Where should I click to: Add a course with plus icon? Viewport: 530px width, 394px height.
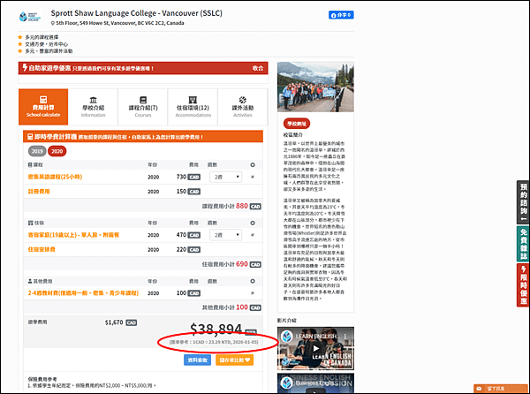pyautogui.click(x=253, y=165)
